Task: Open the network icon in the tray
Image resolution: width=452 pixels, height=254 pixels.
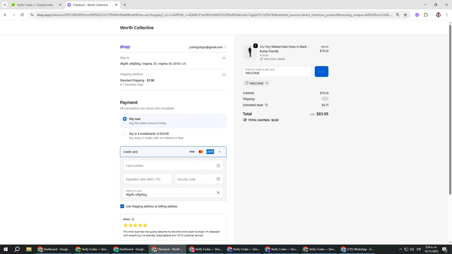Action: click(406, 249)
